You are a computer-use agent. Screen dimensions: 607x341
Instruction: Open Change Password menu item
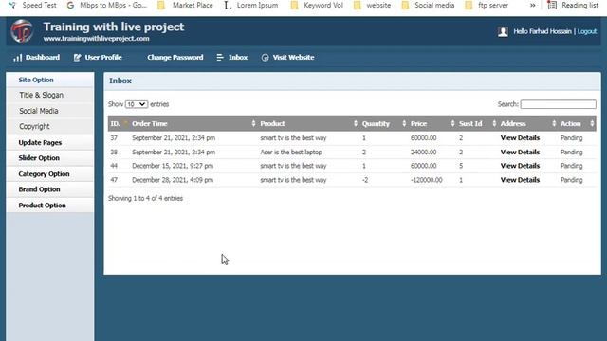tap(175, 58)
